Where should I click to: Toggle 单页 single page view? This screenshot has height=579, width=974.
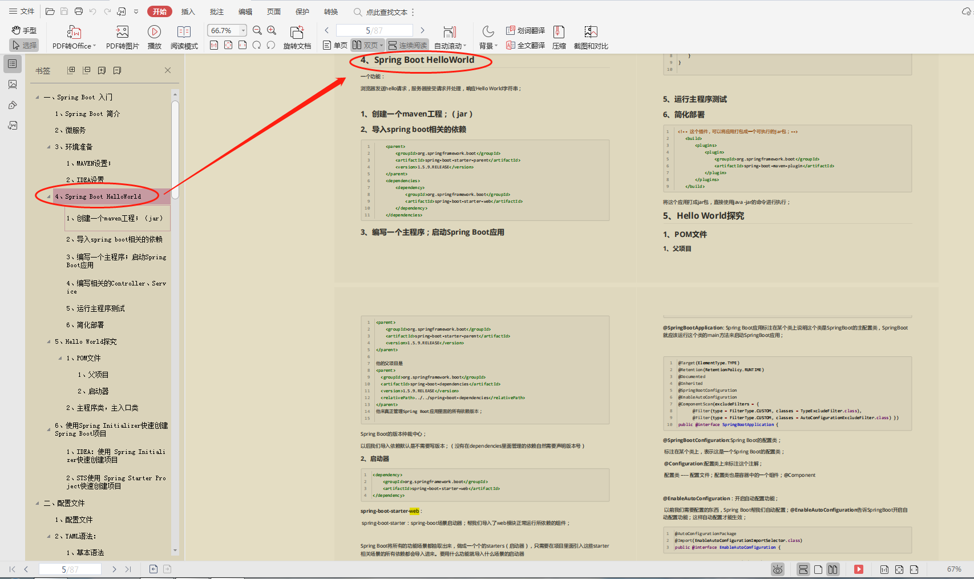click(335, 45)
